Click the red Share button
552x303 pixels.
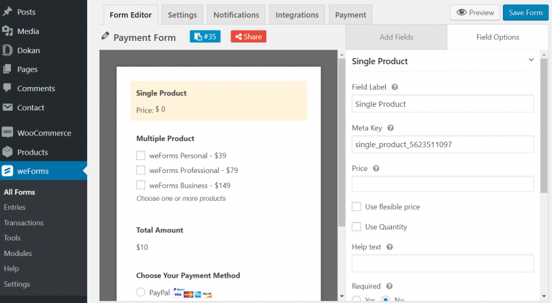[x=249, y=37]
